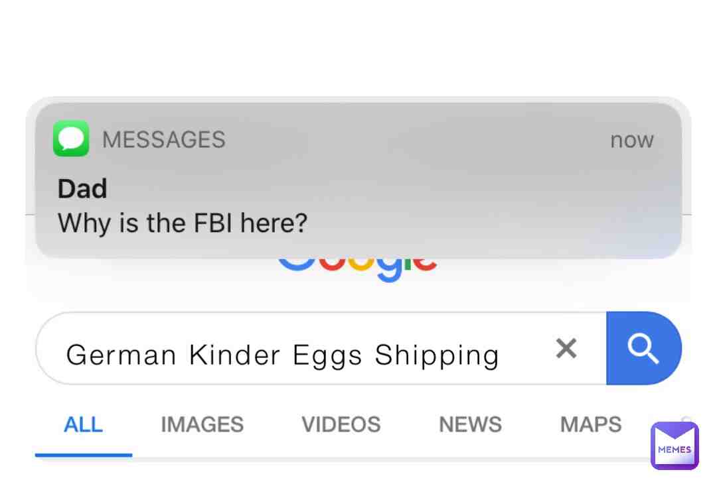This screenshot has width=717, height=482.
Task: Open the purple MEMES watermark logo
Action: [x=675, y=446]
